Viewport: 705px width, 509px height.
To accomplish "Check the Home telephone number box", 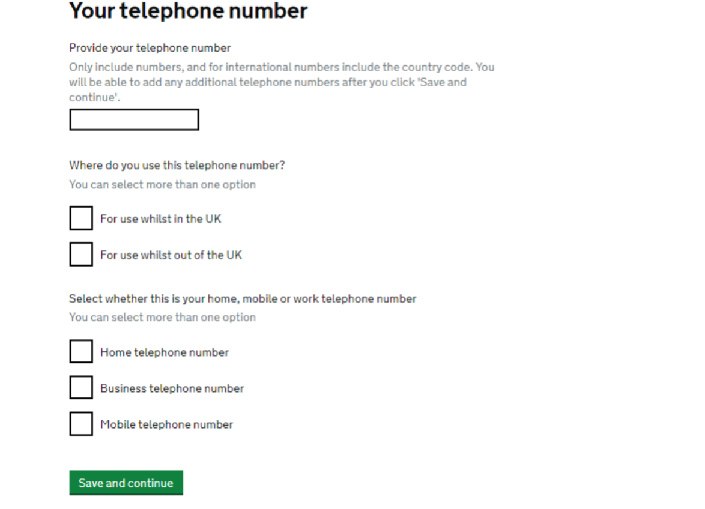I will pyautogui.click(x=81, y=352).
